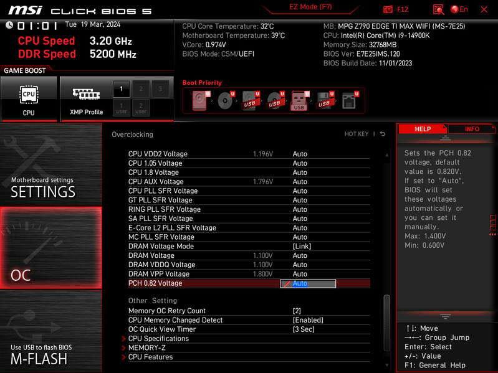498x373 pixels.
Task: Click scrollbar down arrow in settings list
Action: [387, 365]
